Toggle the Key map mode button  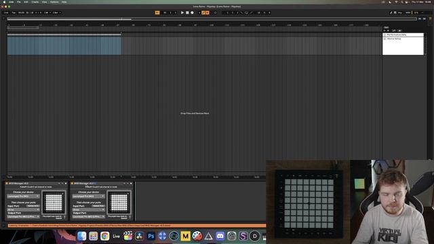point(400,13)
